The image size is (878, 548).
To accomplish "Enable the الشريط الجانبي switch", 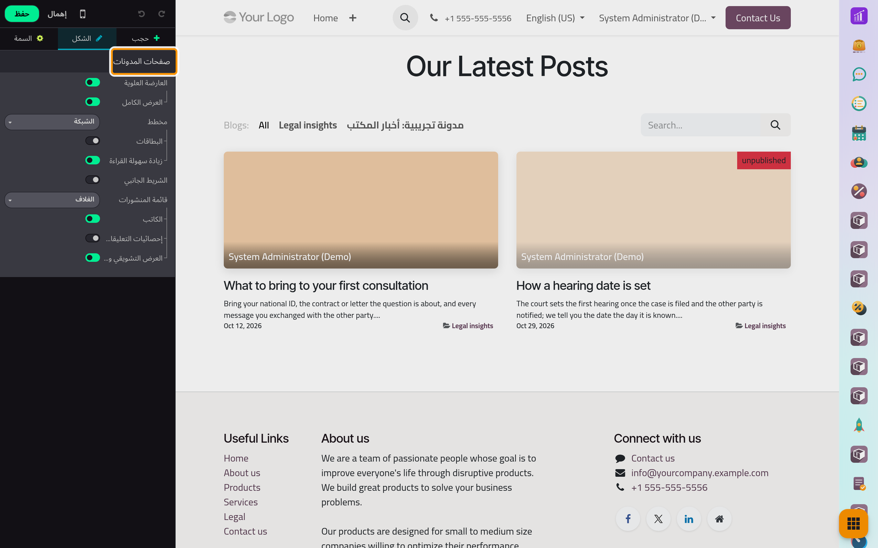I will pos(92,180).
